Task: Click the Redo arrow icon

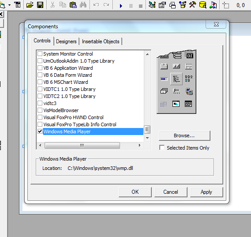Action: (x=106, y=5)
